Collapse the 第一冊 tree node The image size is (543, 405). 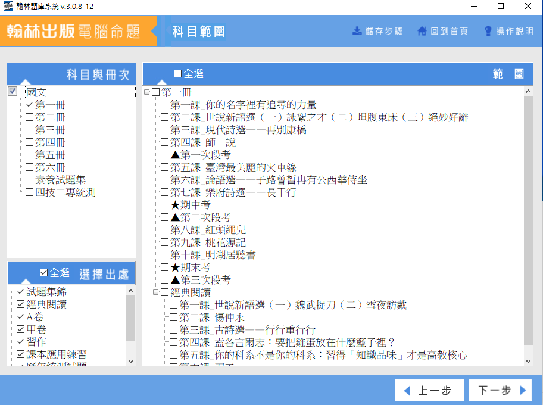[147, 92]
